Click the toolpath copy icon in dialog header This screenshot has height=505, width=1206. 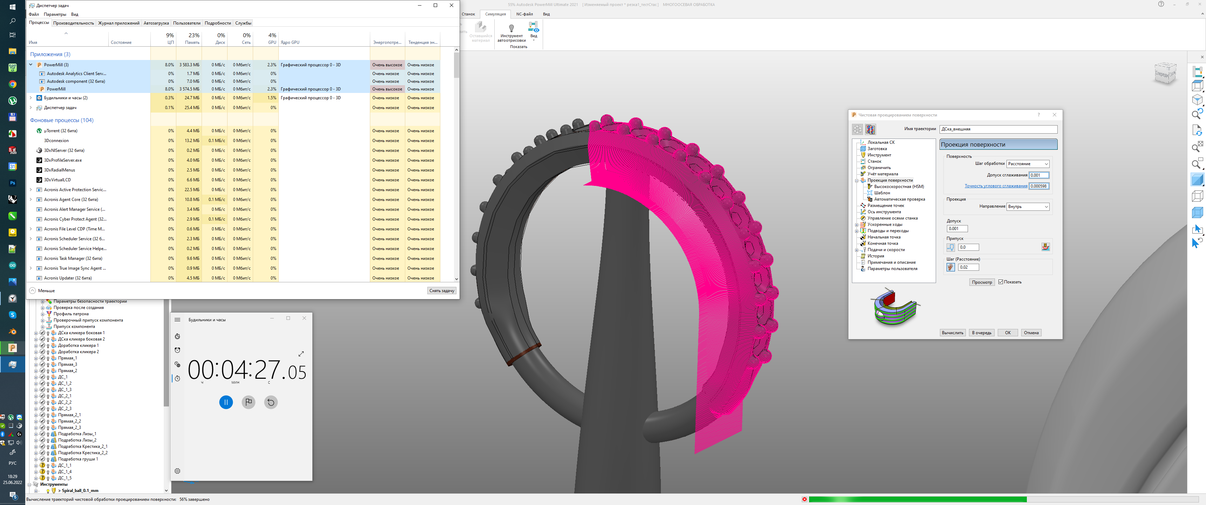point(870,129)
